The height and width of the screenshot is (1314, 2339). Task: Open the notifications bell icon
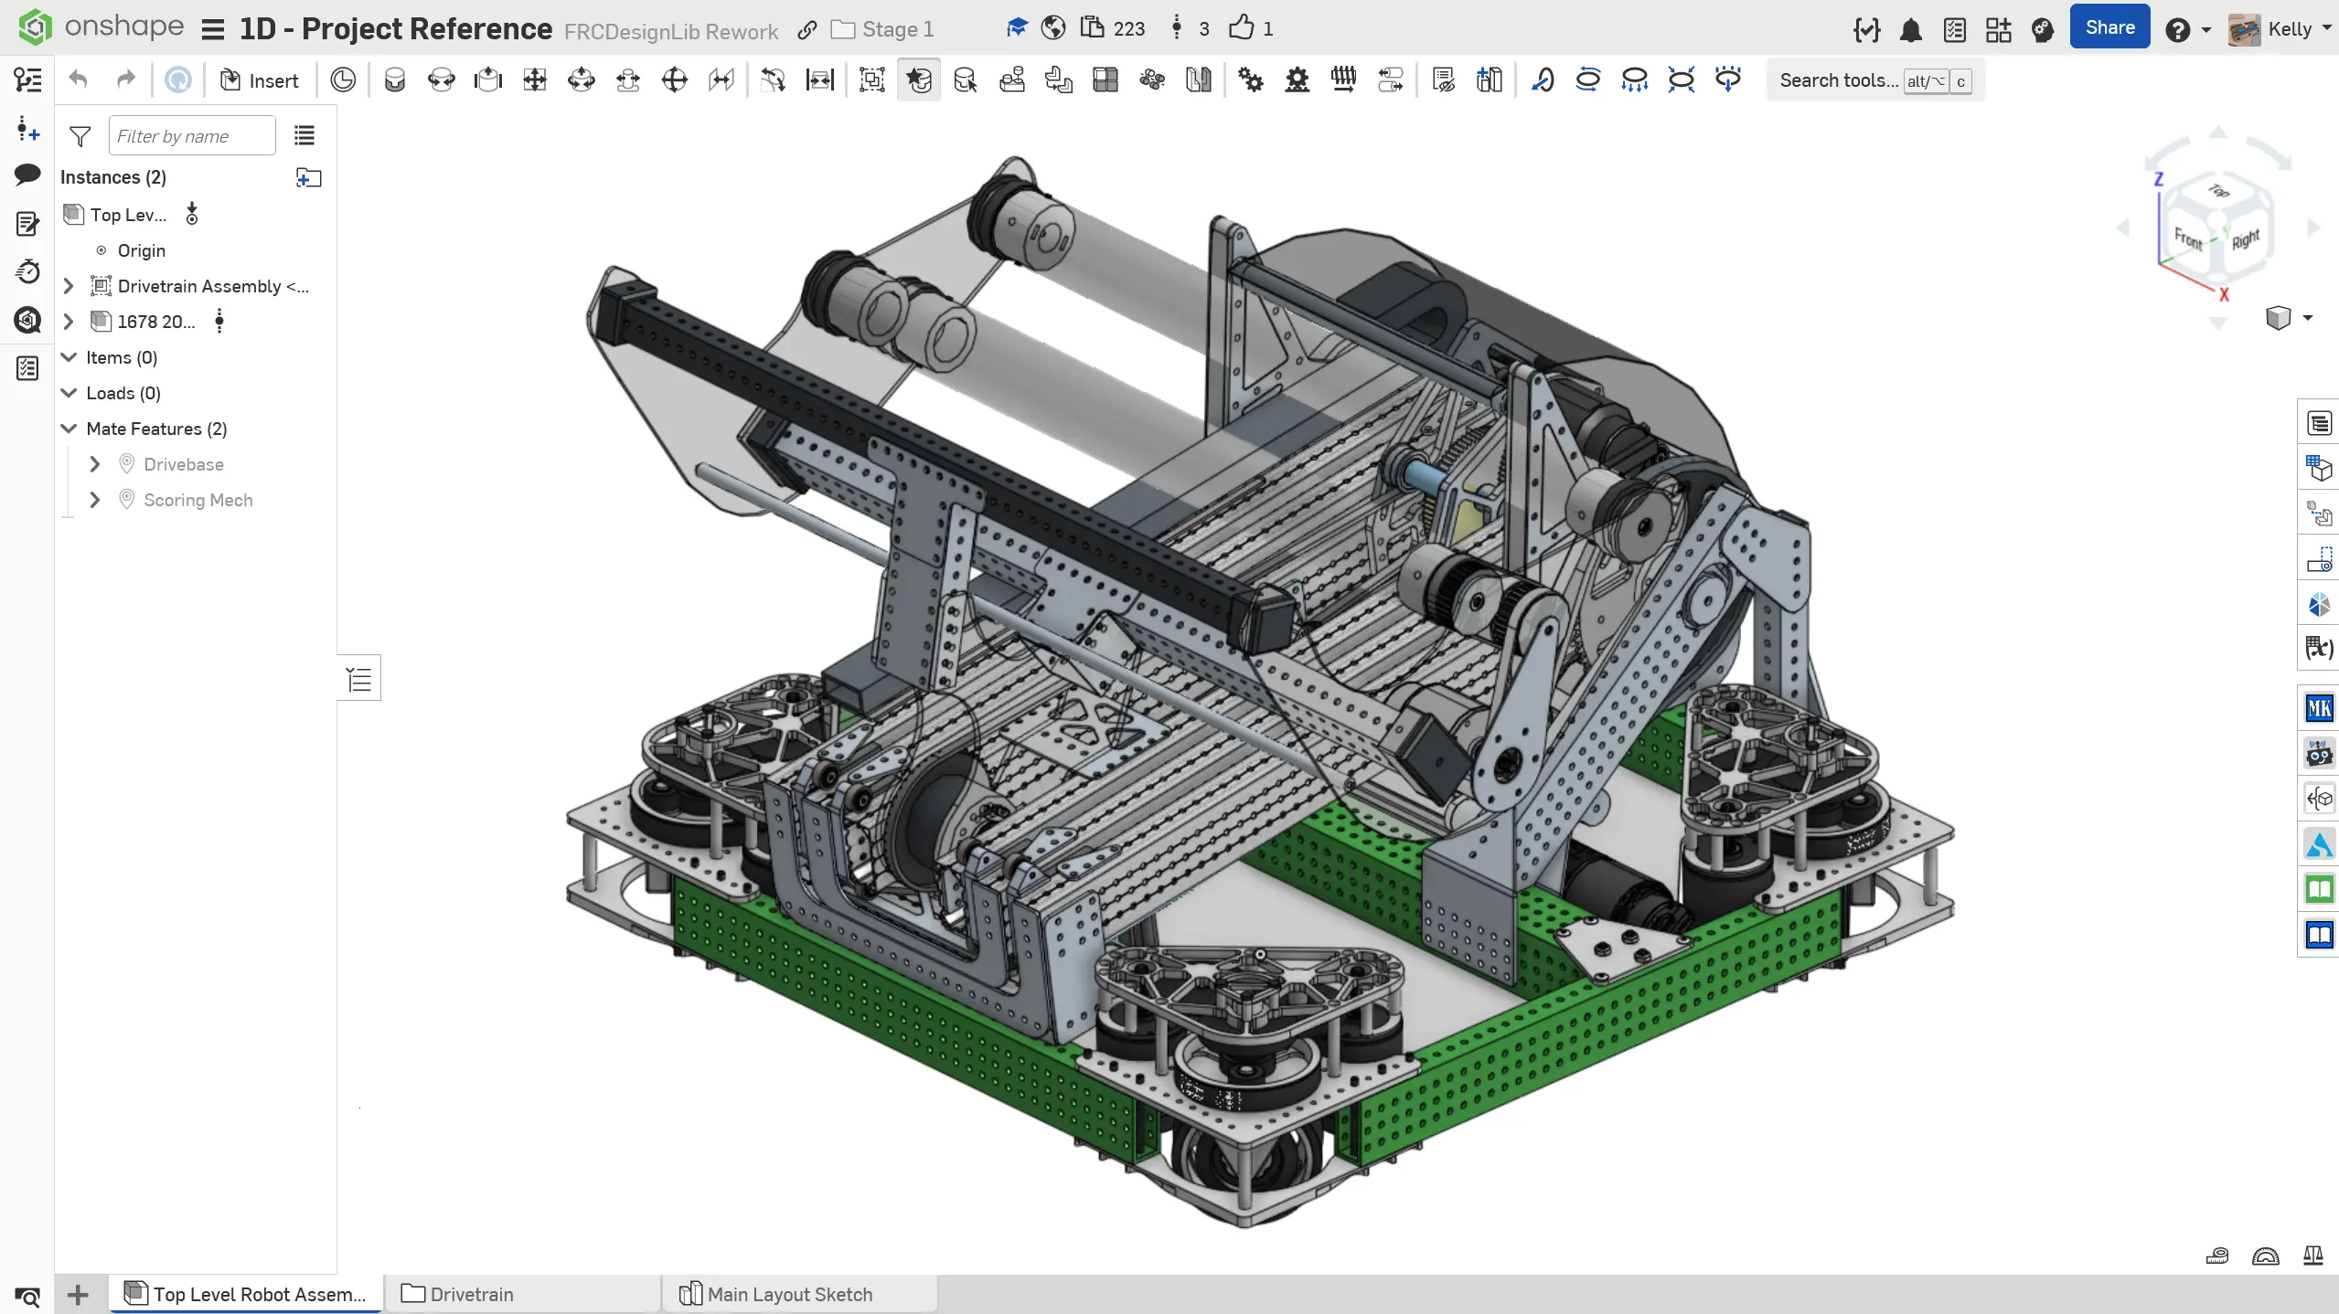click(x=1910, y=30)
